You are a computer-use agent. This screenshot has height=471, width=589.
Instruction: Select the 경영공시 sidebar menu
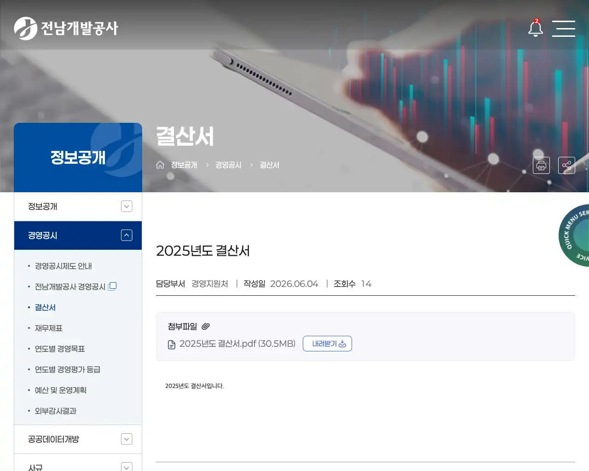pyautogui.click(x=78, y=235)
